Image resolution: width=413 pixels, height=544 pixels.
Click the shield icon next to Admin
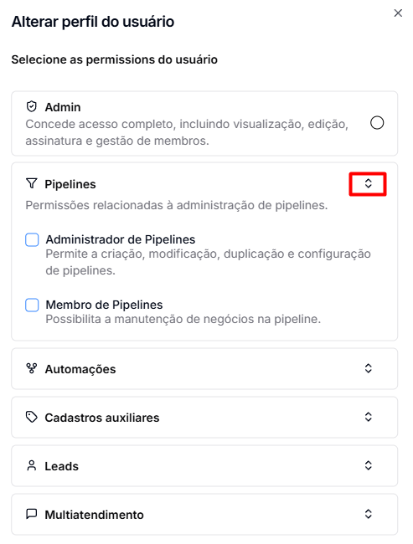(32, 107)
